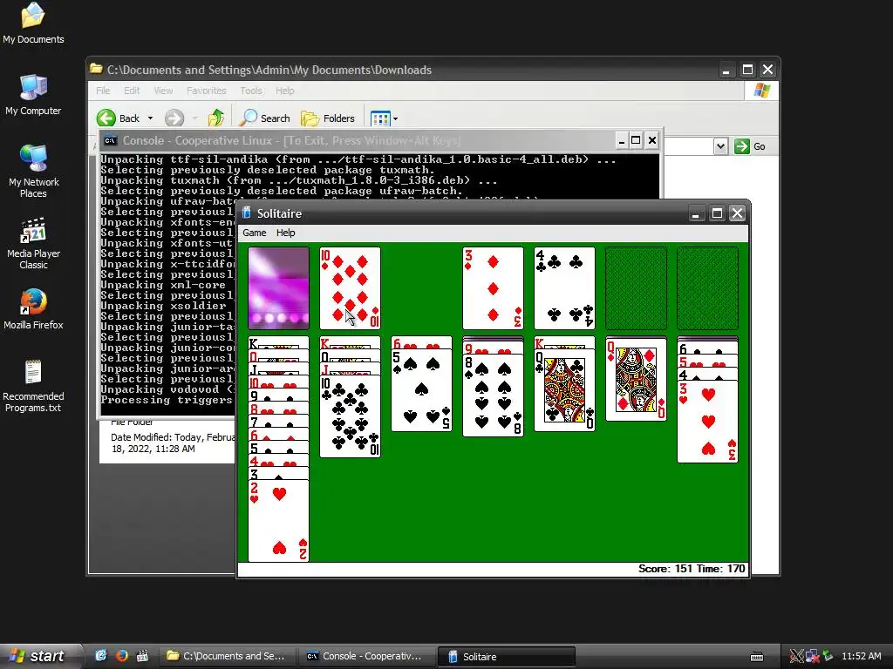893x669 pixels.
Task: Click the first Quick Launch icon
Action: coord(101,656)
